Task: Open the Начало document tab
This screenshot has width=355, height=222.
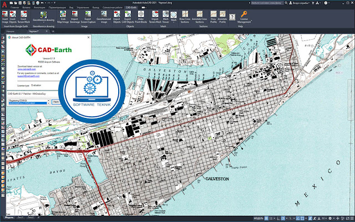Action: pyautogui.click(x=11, y=31)
